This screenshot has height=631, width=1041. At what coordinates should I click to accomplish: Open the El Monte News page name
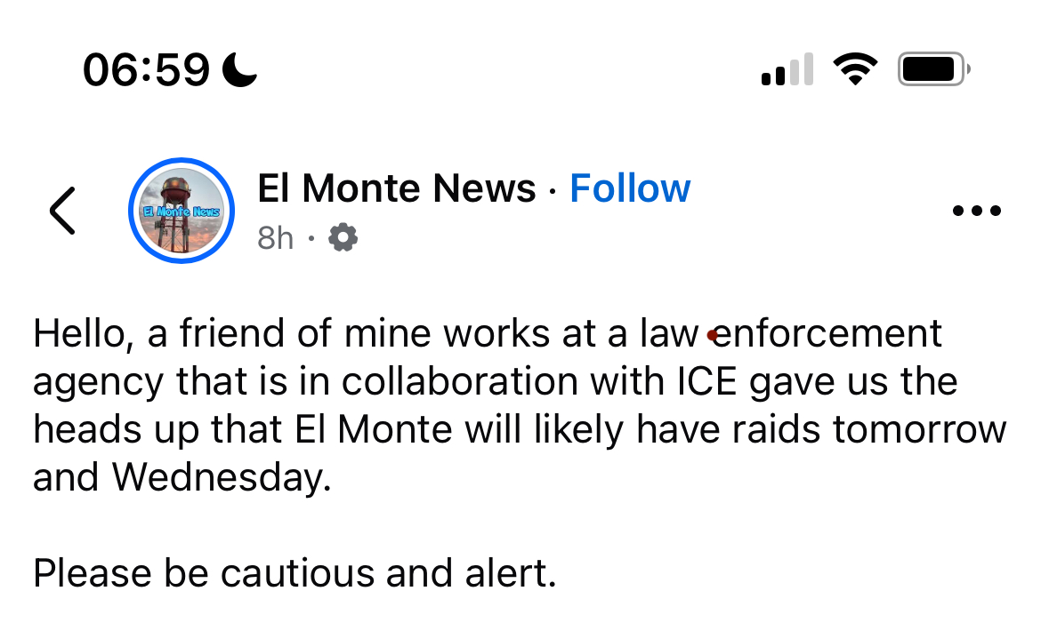coord(397,188)
